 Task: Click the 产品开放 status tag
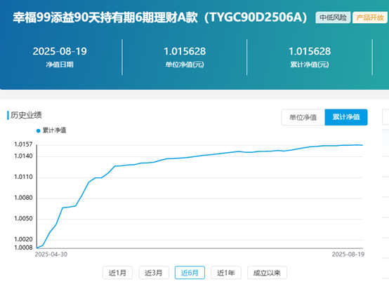pos(370,18)
